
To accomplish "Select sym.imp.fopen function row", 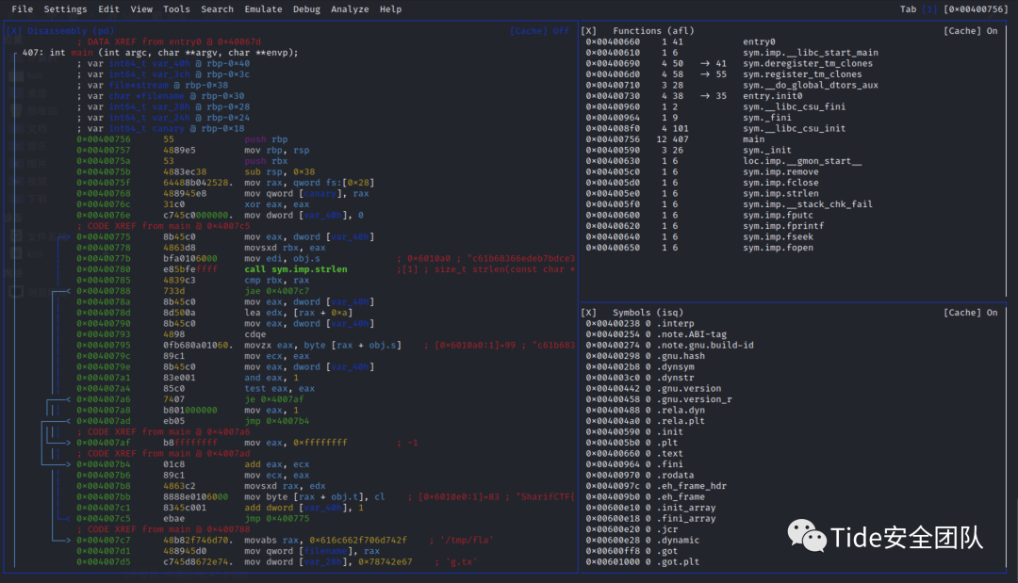I will (x=699, y=247).
